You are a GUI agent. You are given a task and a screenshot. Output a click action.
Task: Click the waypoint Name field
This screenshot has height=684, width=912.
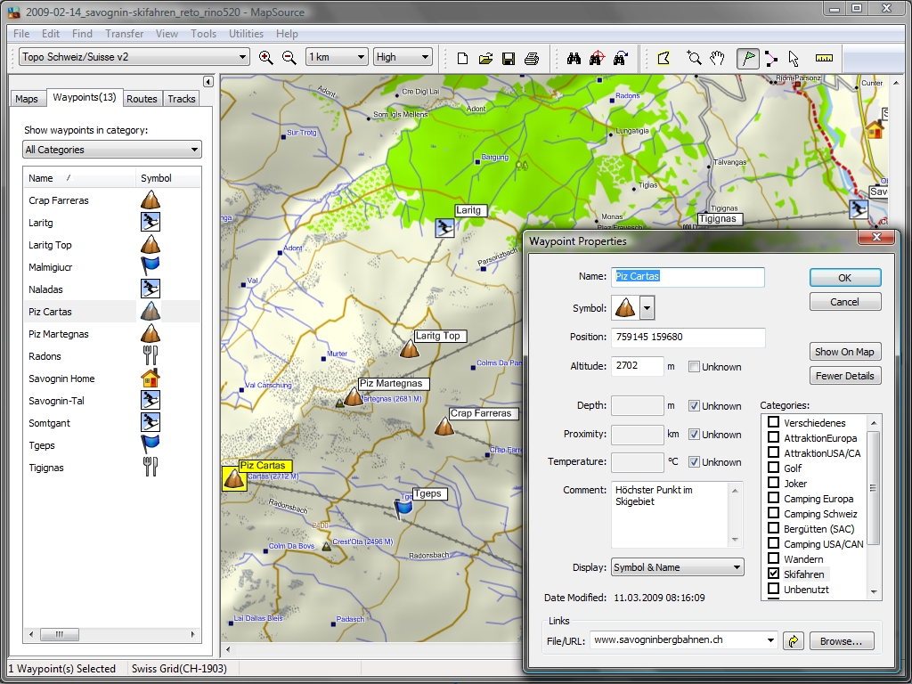[x=688, y=277]
